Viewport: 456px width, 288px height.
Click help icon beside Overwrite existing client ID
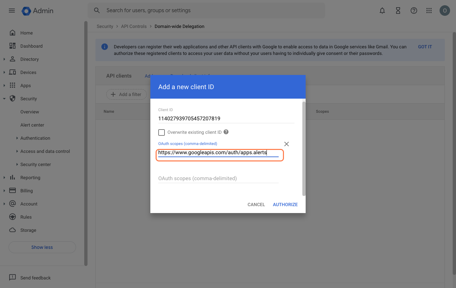tap(226, 132)
